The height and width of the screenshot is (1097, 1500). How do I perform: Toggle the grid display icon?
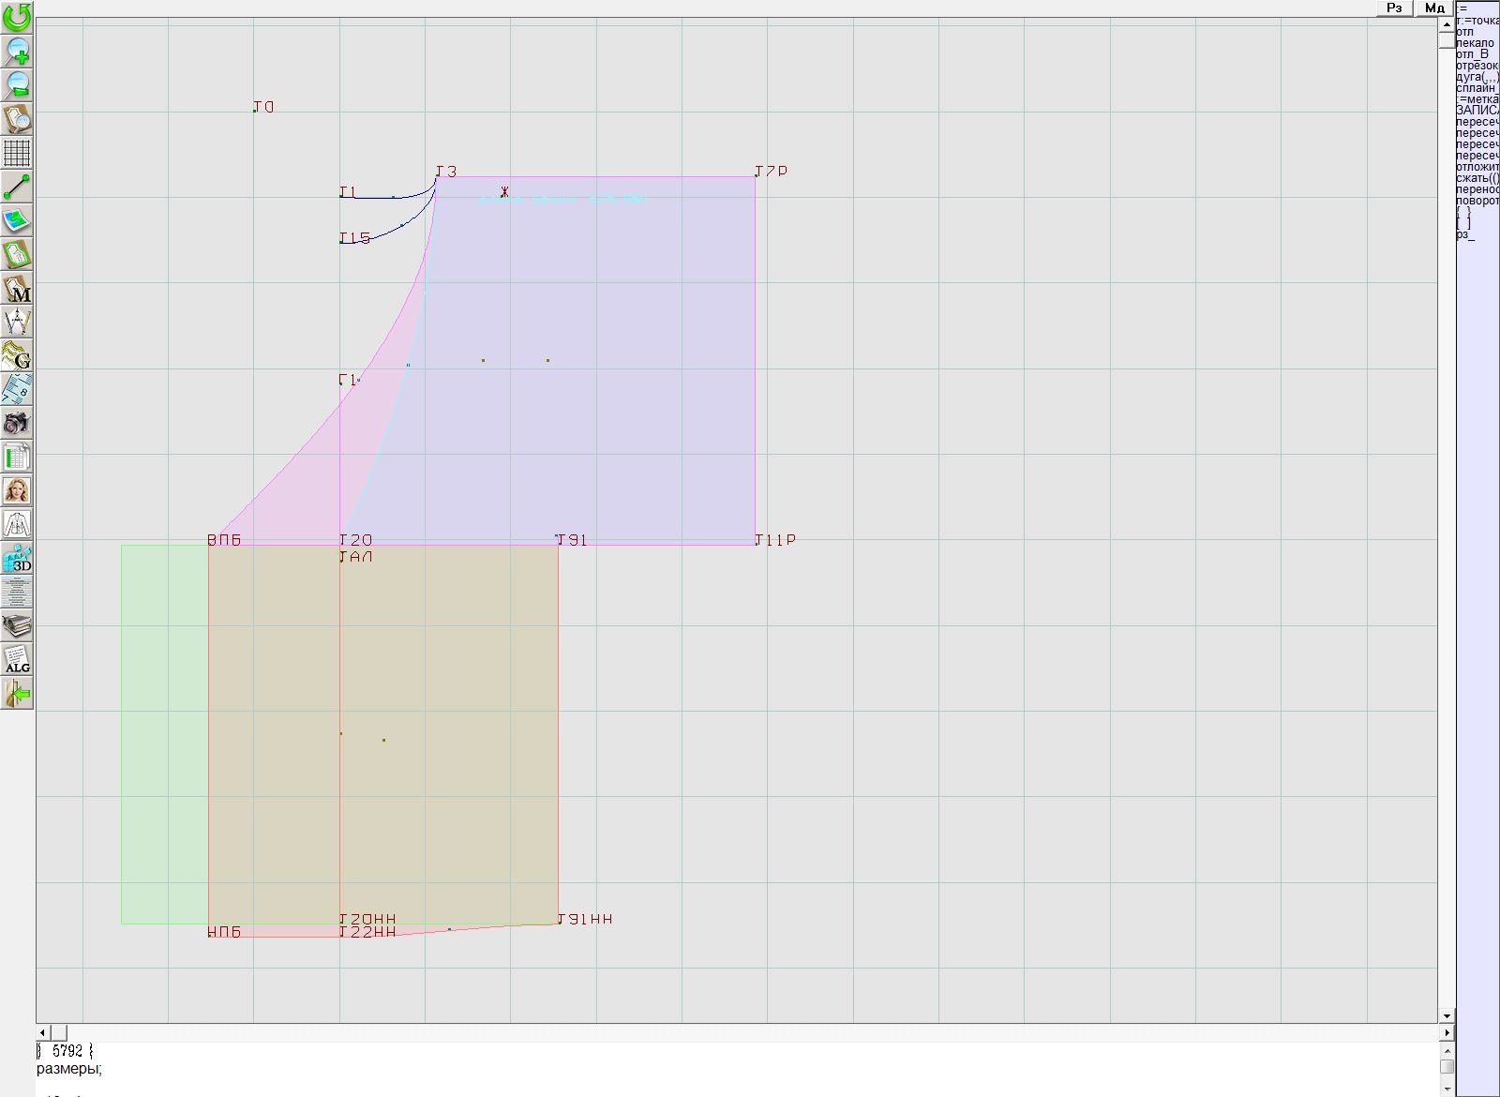[x=17, y=152]
